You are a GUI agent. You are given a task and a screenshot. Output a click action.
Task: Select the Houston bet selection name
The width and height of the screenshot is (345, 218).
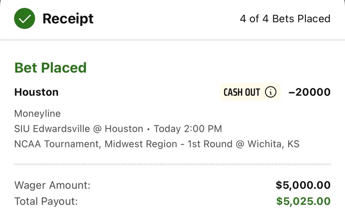point(37,92)
